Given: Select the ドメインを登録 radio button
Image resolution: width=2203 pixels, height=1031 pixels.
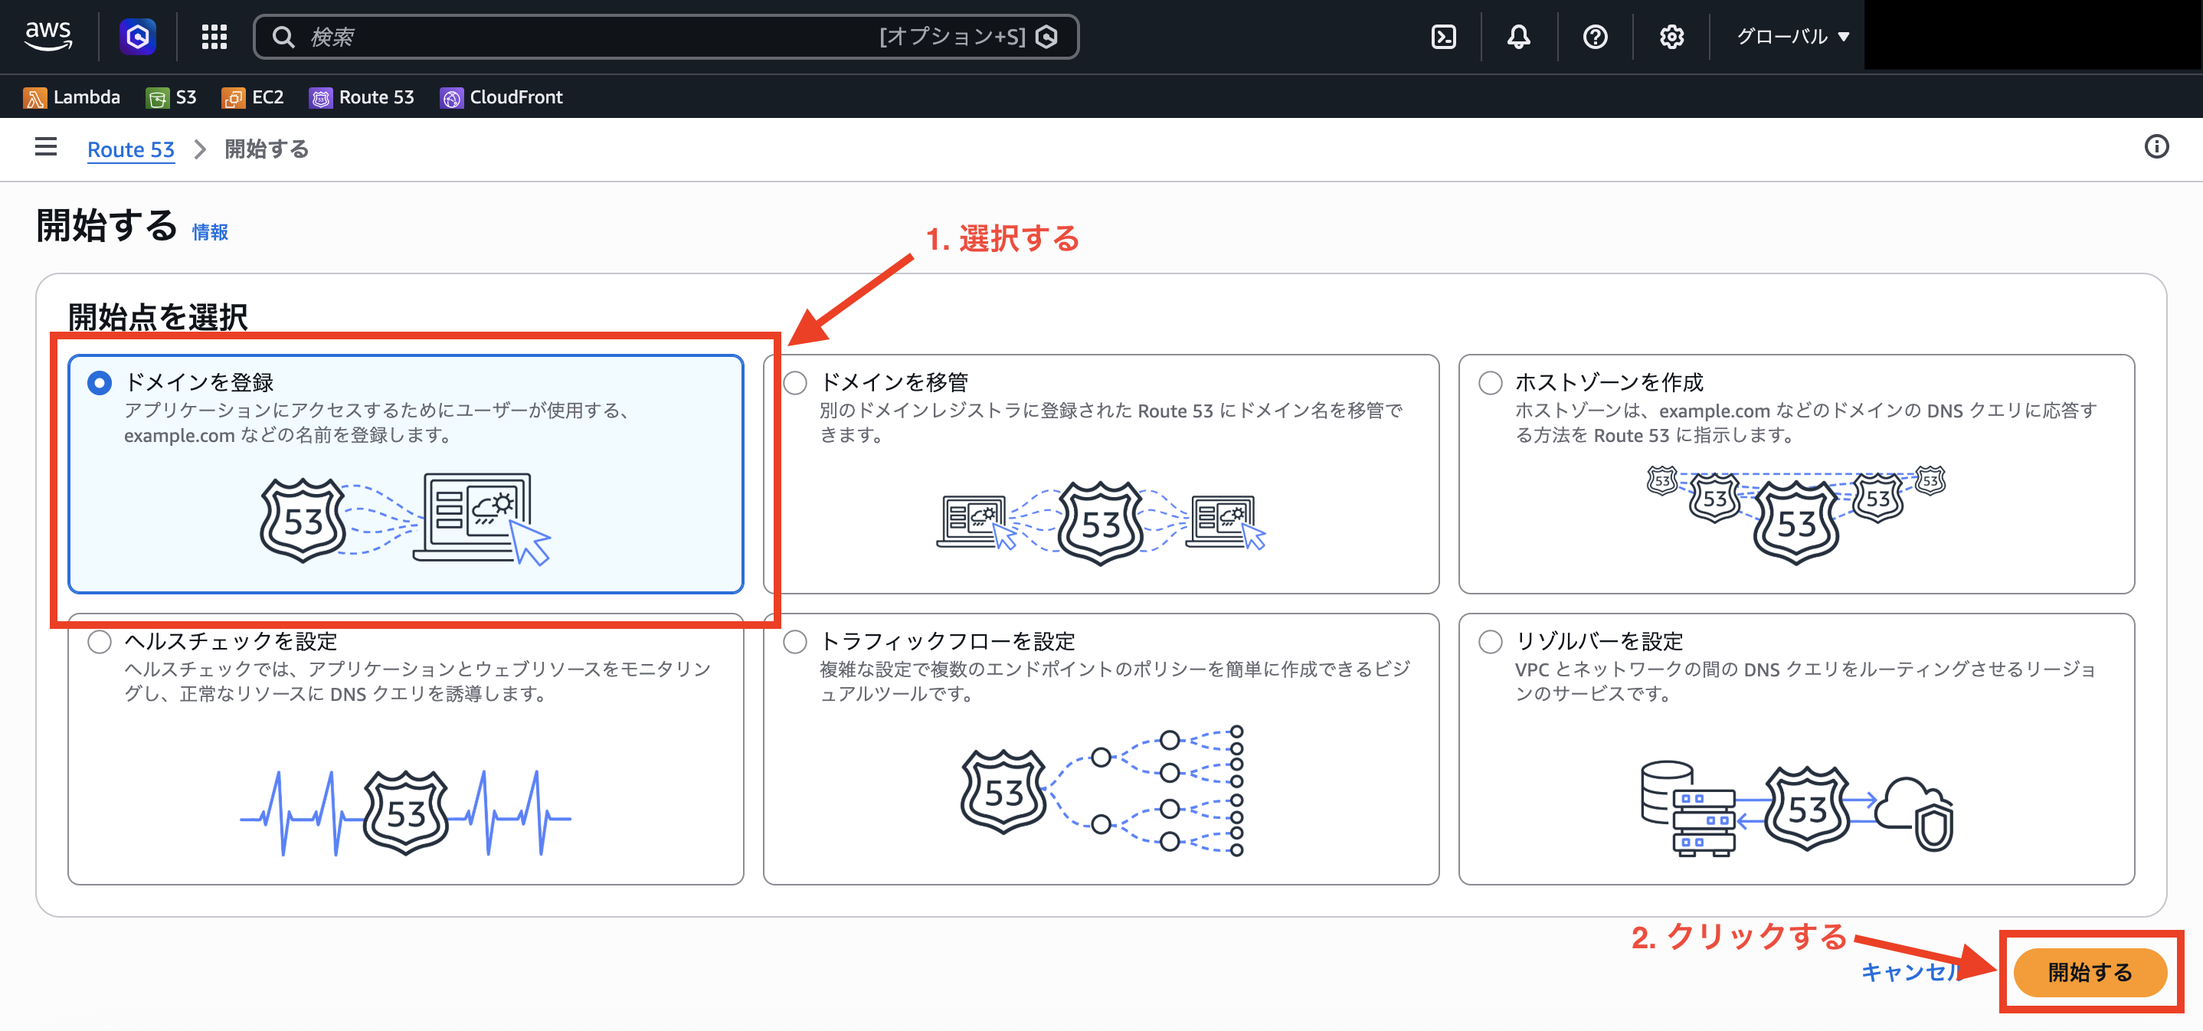Looking at the screenshot, I should click(100, 382).
